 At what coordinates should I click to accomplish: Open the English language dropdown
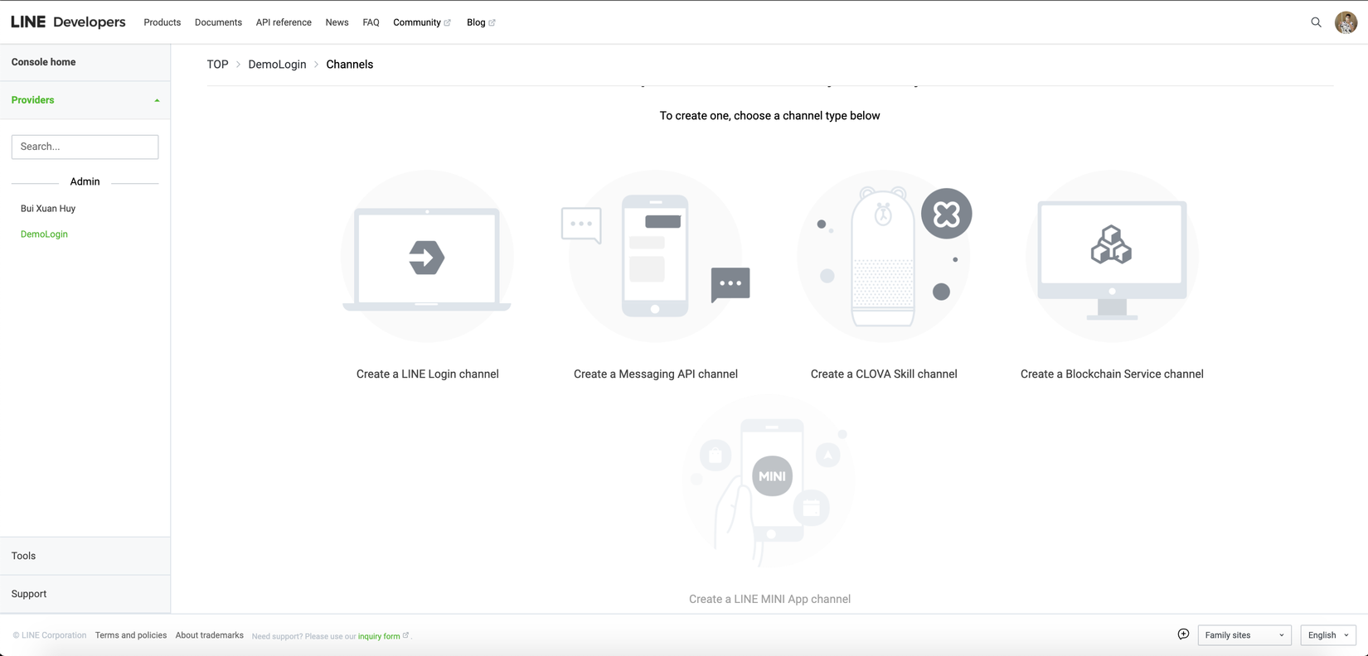point(1328,635)
